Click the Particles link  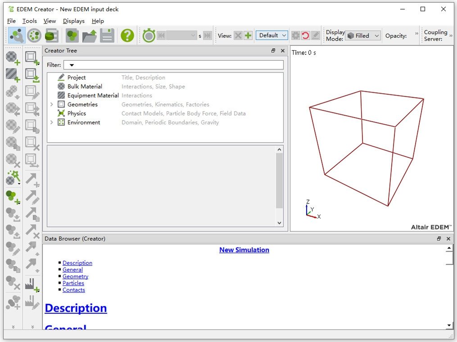(x=73, y=283)
